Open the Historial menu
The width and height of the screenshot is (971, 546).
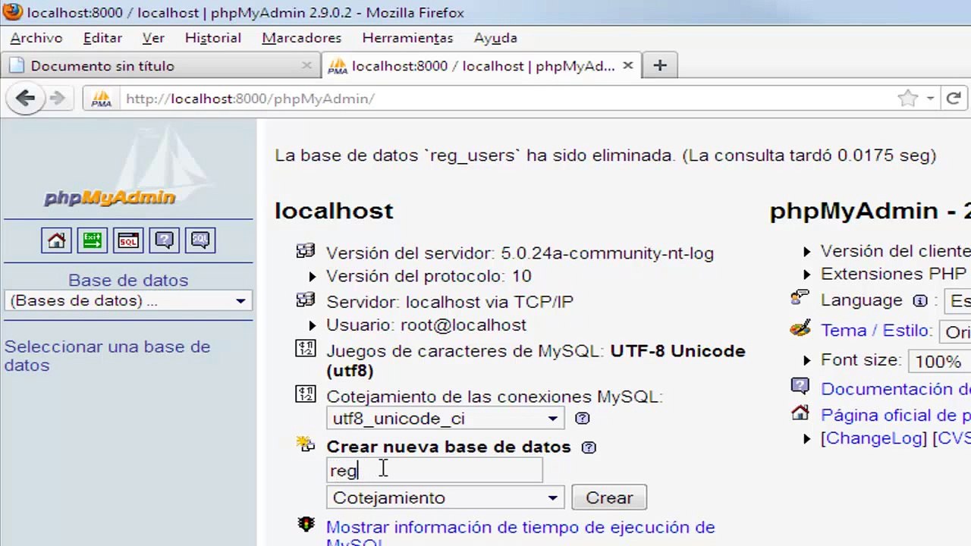click(x=213, y=38)
